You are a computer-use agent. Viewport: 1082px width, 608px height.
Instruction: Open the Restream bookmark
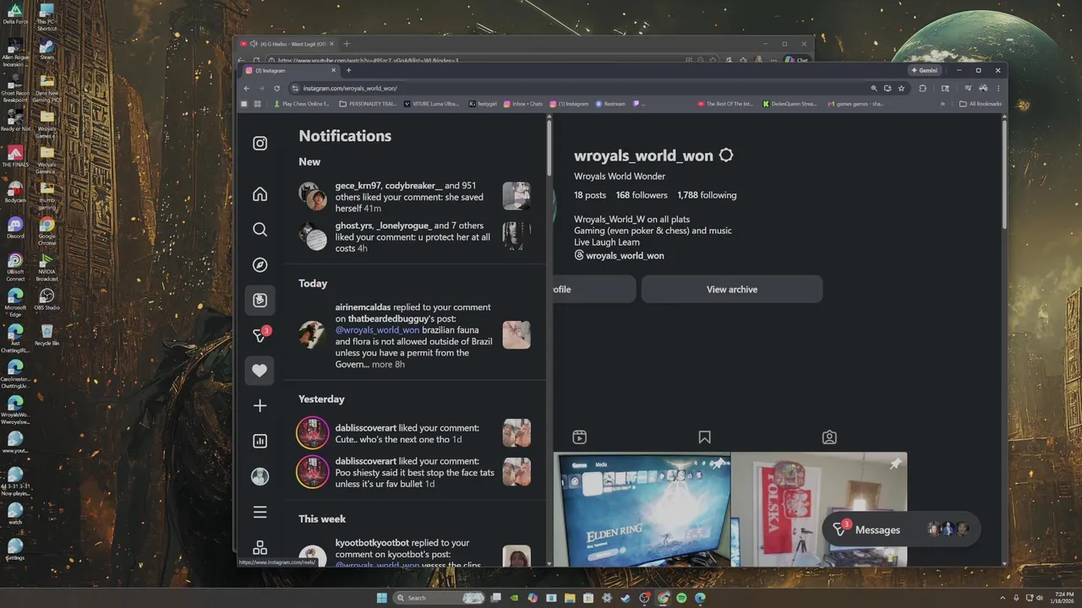610,104
